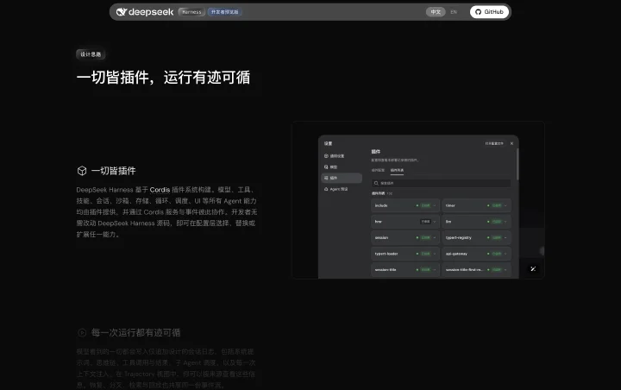Expand the session-title plugin row chevron

pos(435,270)
